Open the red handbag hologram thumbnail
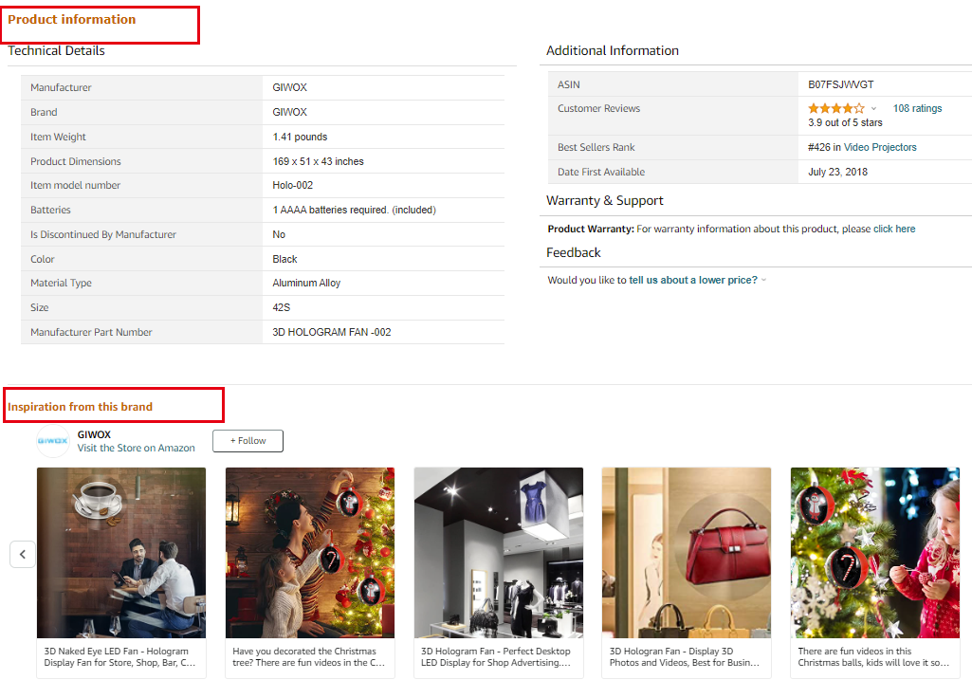 [687, 553]
